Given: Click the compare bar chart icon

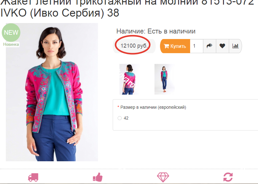Looking at the screenshot, I should pyautogui.click(x=235, y=46).
